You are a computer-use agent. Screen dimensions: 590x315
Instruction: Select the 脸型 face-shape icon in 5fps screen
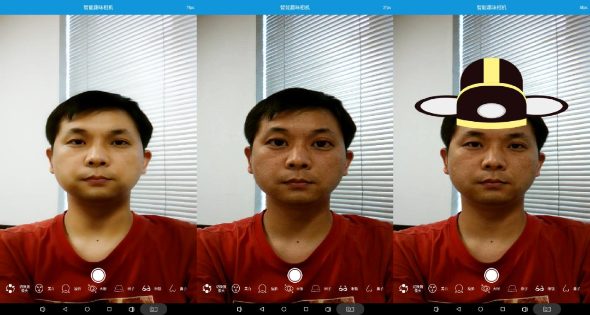(x=459, y=288)
